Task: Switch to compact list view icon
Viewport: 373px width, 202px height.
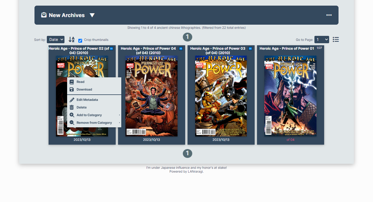Action: pos(336,39)
